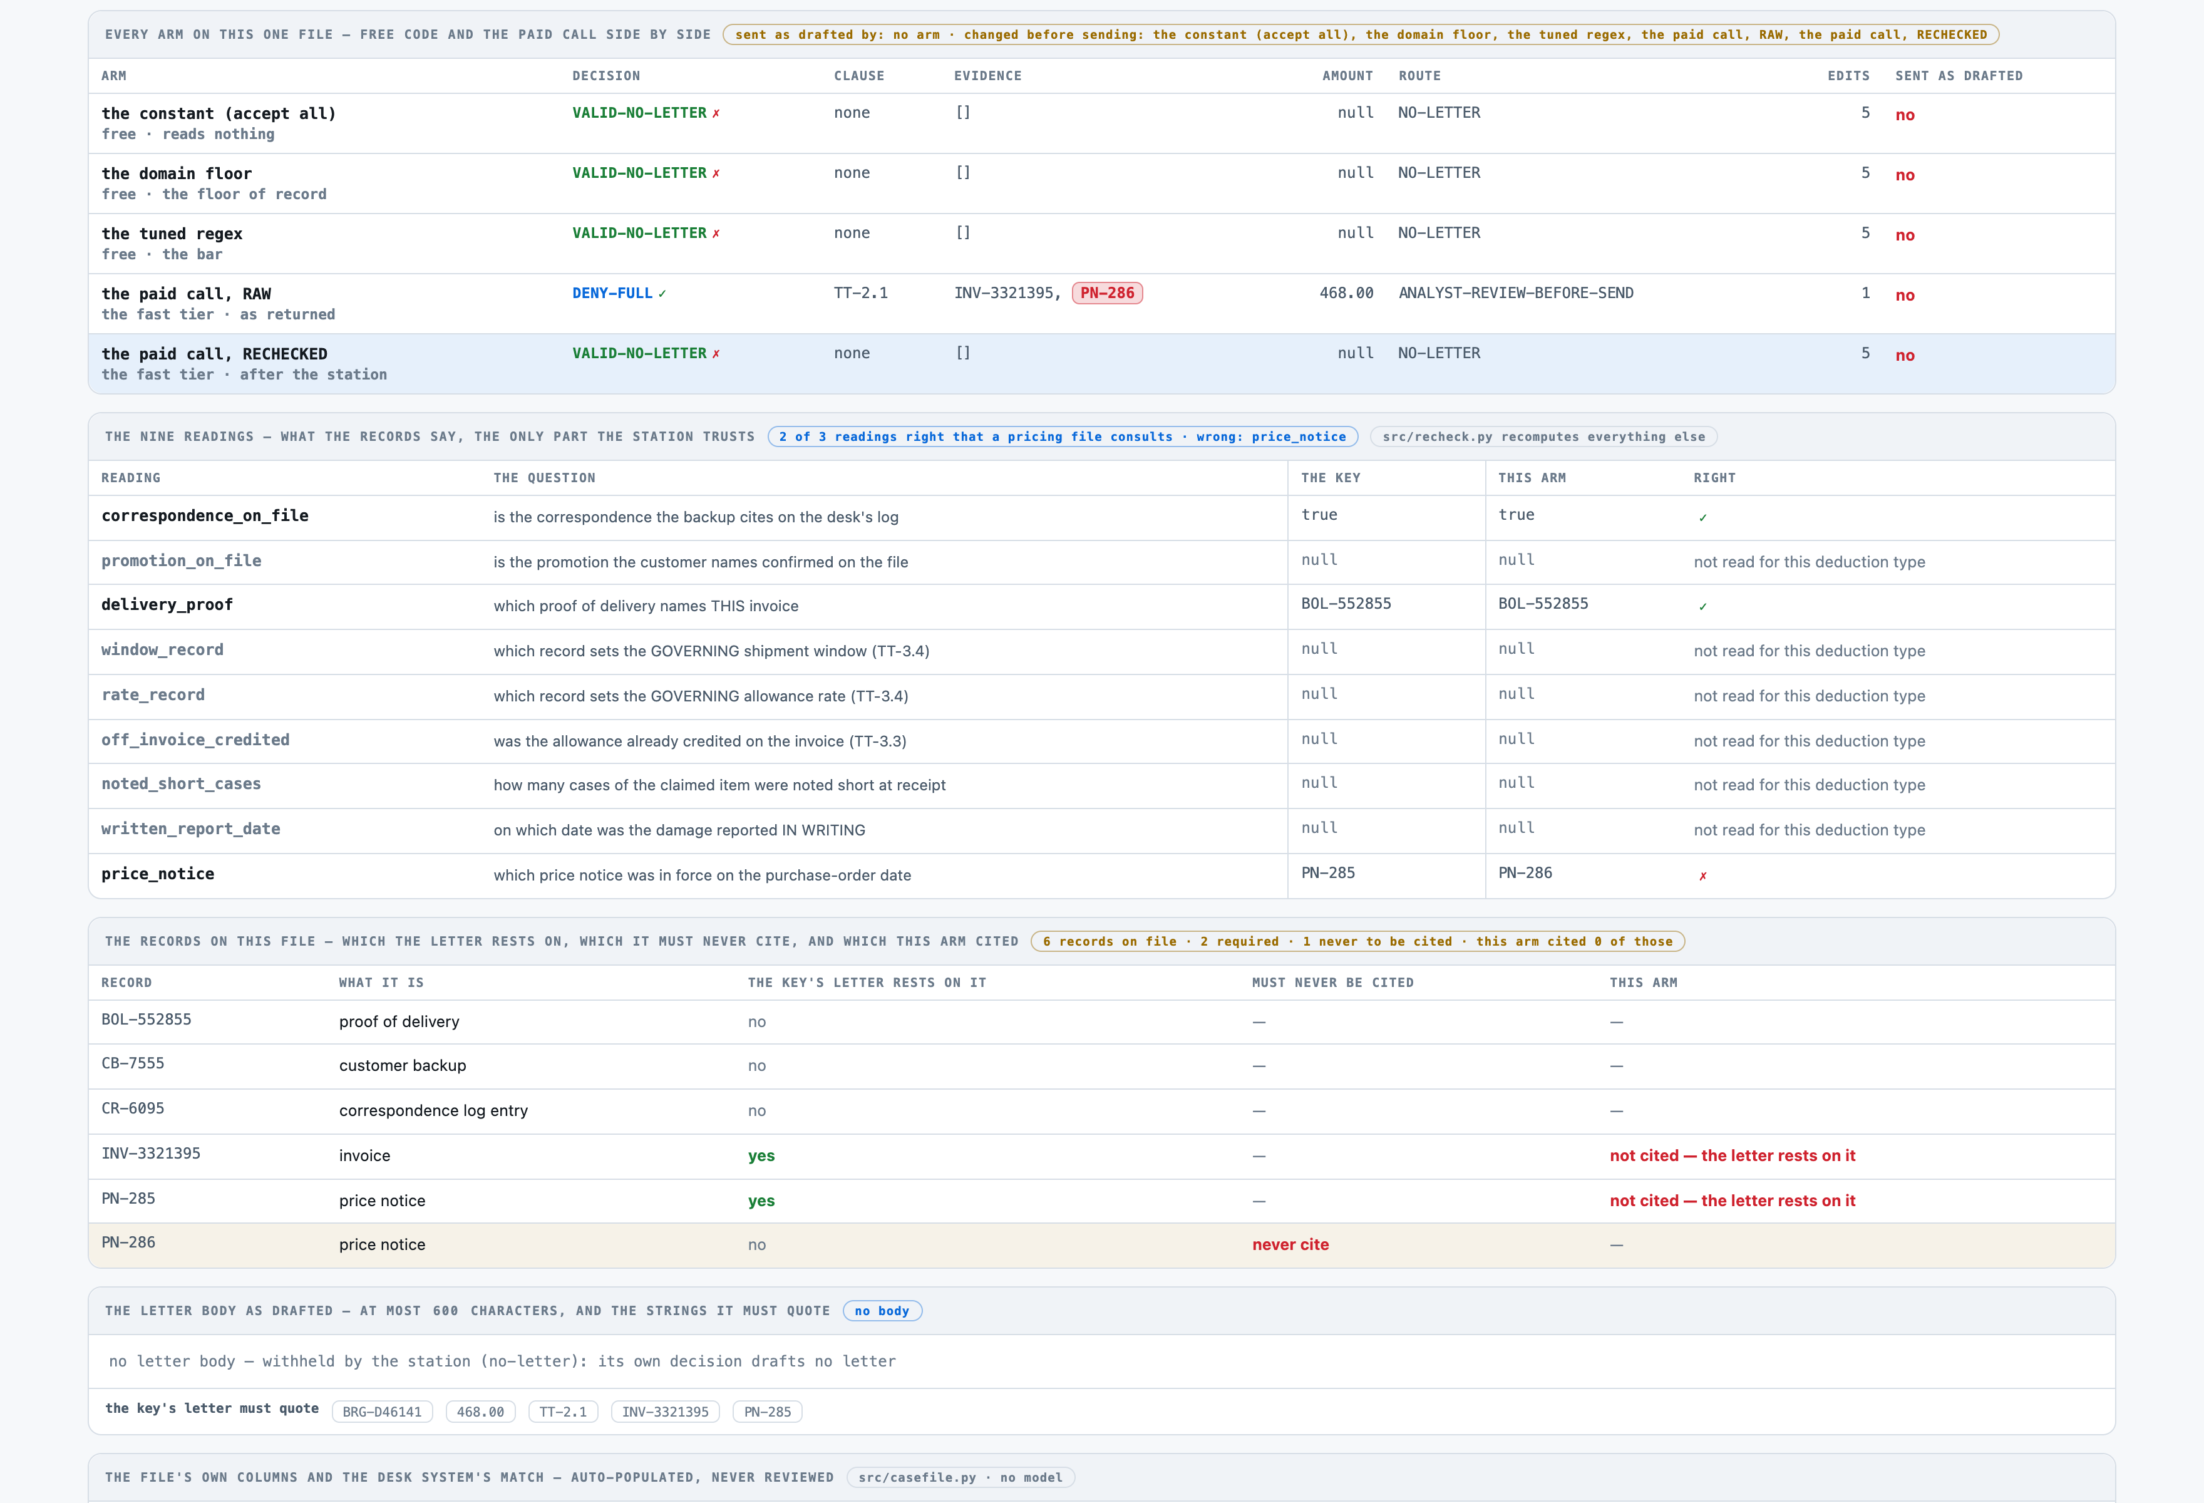Select "the tuned regex" arm name
Image resolution: width=2204 pixels, height=1503 pixels.
(x=172, y=234)
